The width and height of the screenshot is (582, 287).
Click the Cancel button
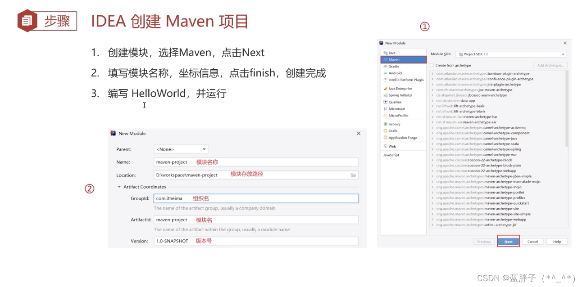coord(532,242)
